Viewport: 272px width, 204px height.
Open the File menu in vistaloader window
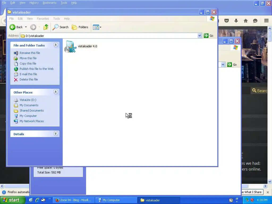[x=11, y=19]
